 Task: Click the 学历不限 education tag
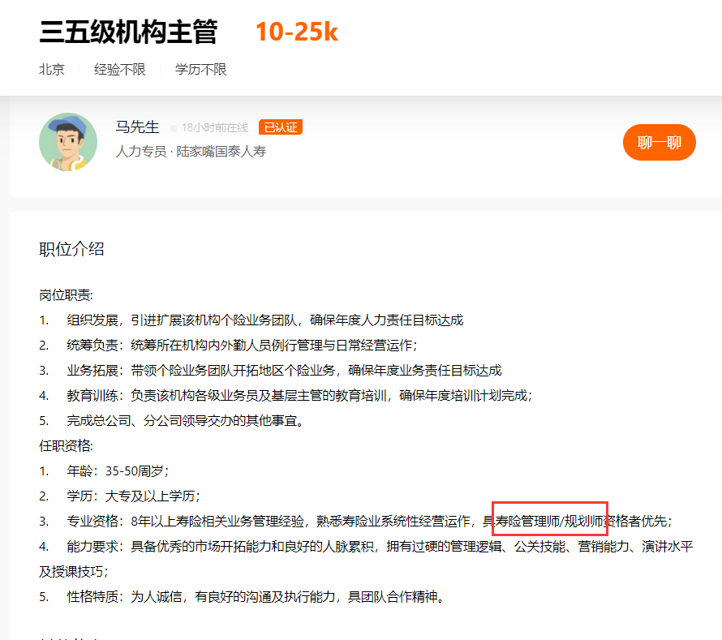pos(200,70)
